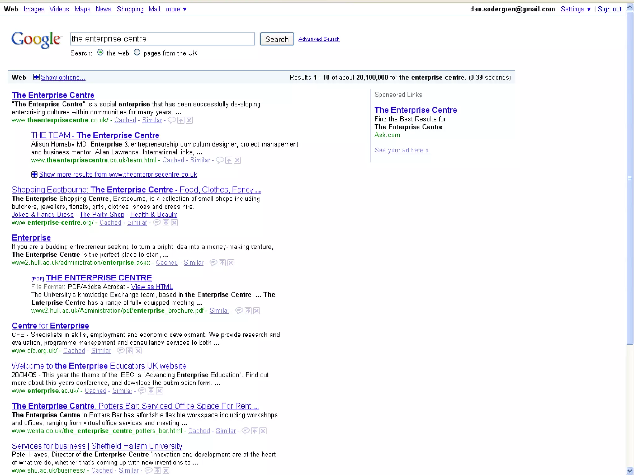Promote the theenterprisecentre.co.uk/team.html result
The image size is (634, 475).
click(x=229, y=160)
